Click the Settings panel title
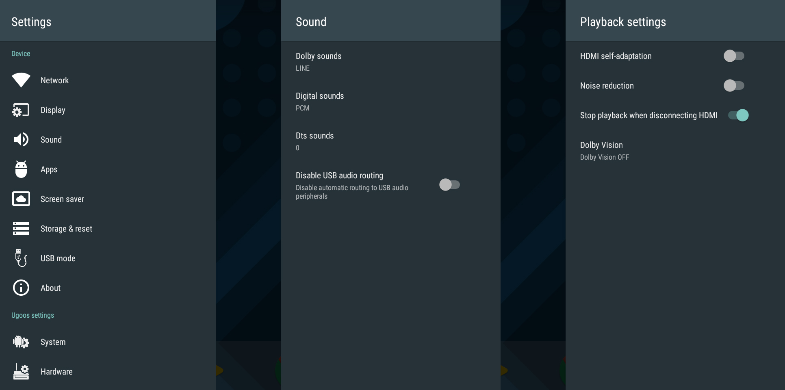Viewport: 785px width, 390px height. 31,22
